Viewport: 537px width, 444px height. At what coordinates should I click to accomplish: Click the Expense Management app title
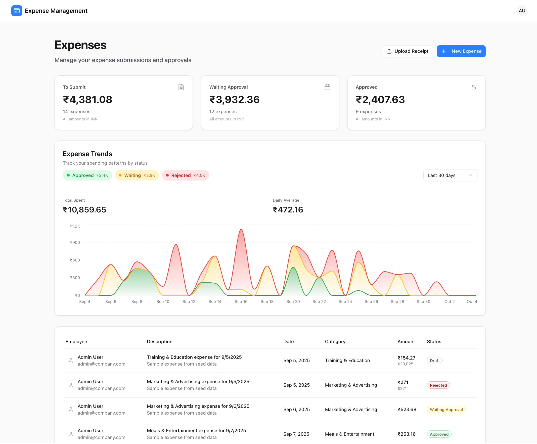click(x=56, y=11)
